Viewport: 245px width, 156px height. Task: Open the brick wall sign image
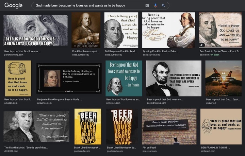[169, 126]
